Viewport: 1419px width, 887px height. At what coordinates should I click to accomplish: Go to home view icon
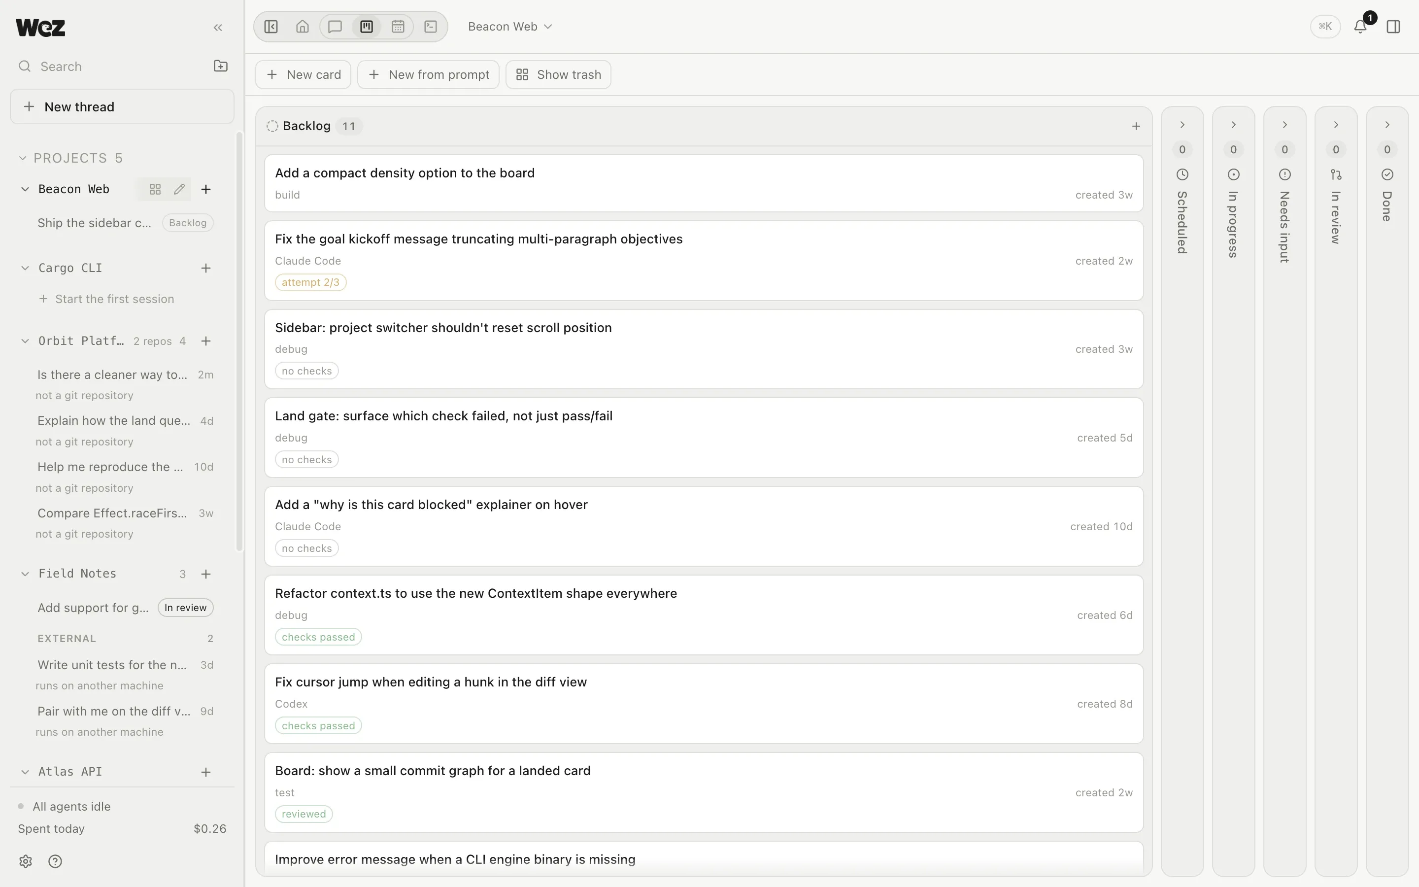(x=303, y=27)
